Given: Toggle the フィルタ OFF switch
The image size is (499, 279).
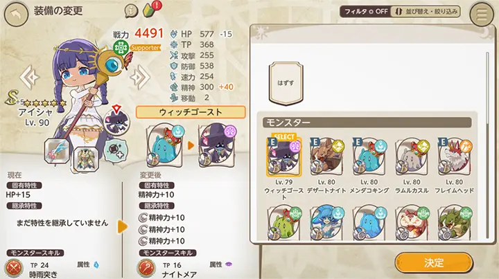Looking at the screenshot, I should (x=366, y=12).
